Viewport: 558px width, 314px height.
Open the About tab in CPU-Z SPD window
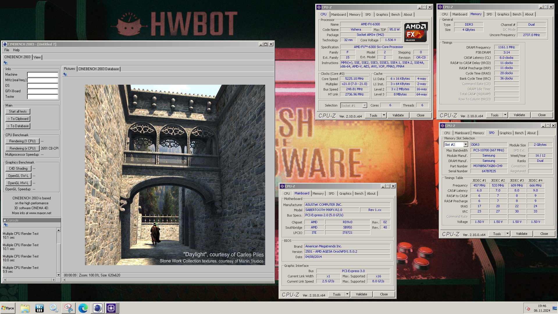pos(531,133)
